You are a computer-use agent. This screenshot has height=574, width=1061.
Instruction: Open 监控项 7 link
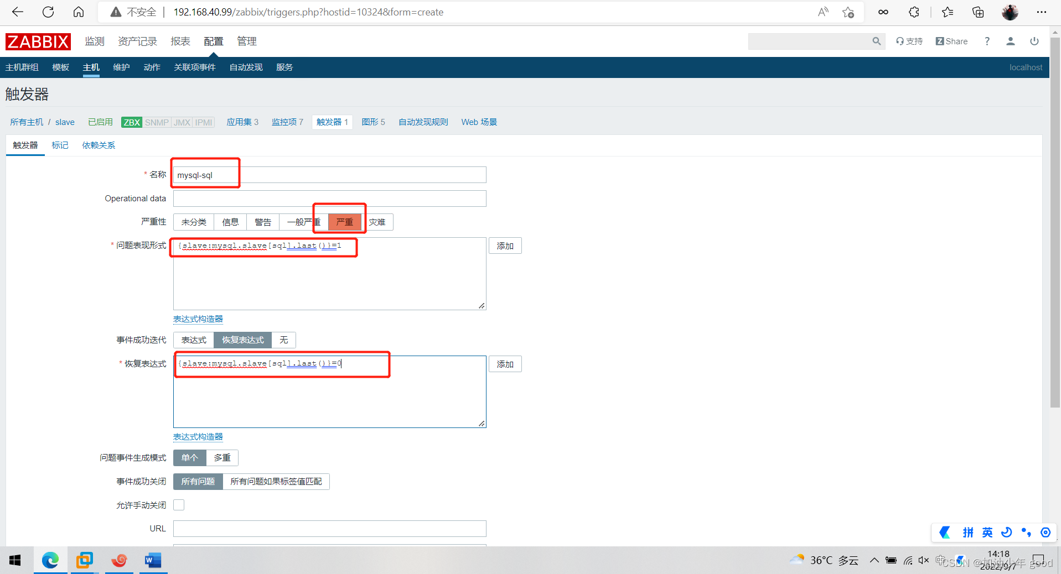[x=287, y=122]
